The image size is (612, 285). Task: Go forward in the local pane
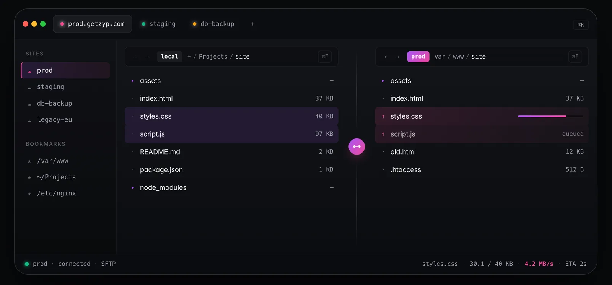[147, 57]
